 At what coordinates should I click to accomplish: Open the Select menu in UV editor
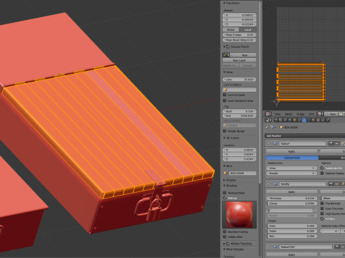tap(288, 114)
